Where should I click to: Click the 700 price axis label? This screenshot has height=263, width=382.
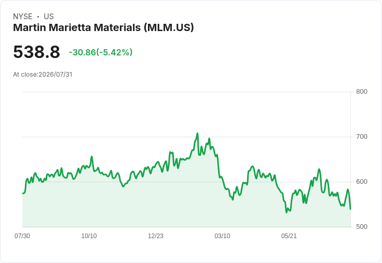362,137
